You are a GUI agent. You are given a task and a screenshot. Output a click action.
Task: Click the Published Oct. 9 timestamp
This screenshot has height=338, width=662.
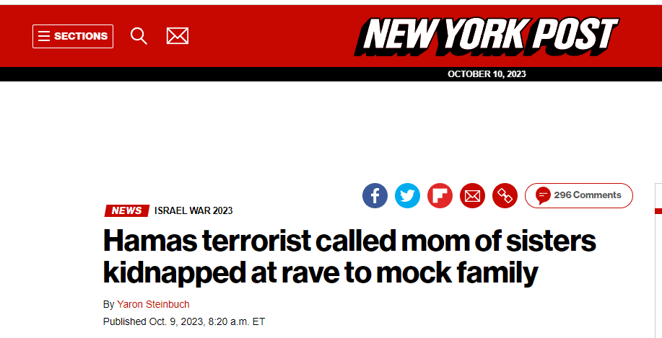[x=183, y=322]
